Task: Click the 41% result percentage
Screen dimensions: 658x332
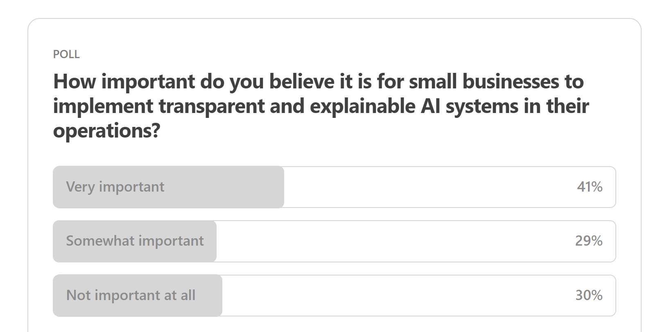Action: tap(590, 187)
